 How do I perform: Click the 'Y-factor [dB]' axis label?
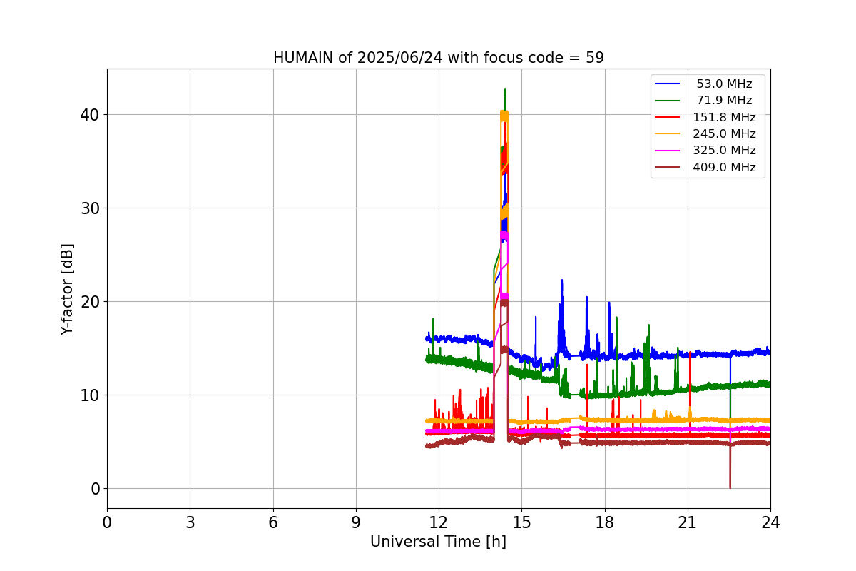pyautogui.click(x=67, y=289)
